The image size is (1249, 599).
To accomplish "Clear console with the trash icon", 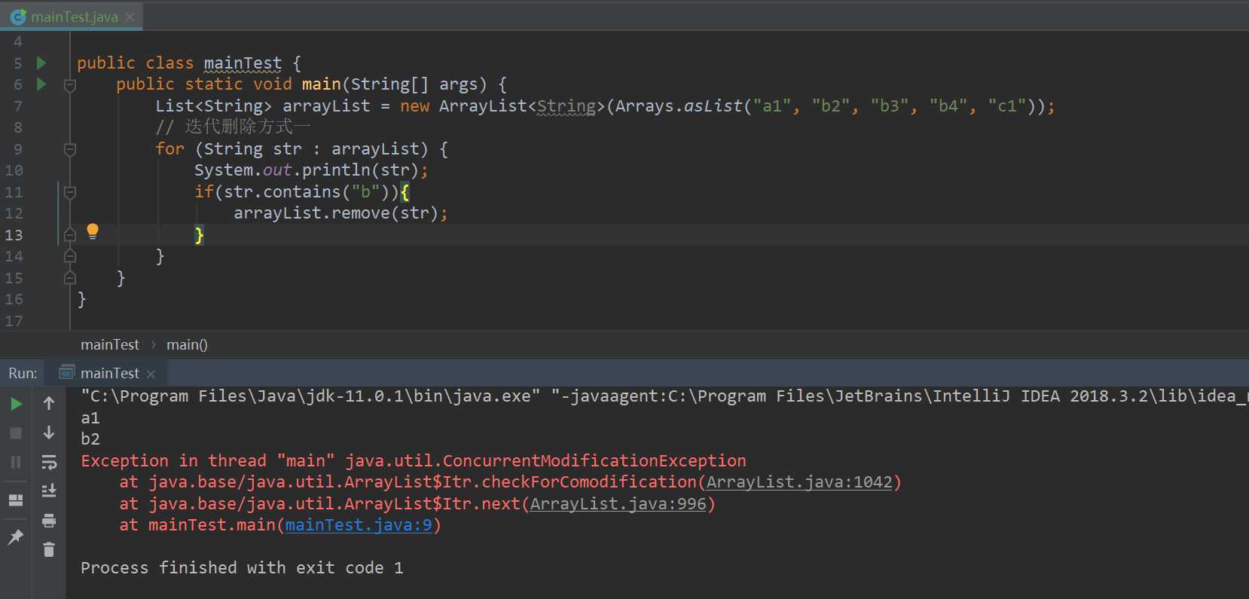I will tap(49, 549).
